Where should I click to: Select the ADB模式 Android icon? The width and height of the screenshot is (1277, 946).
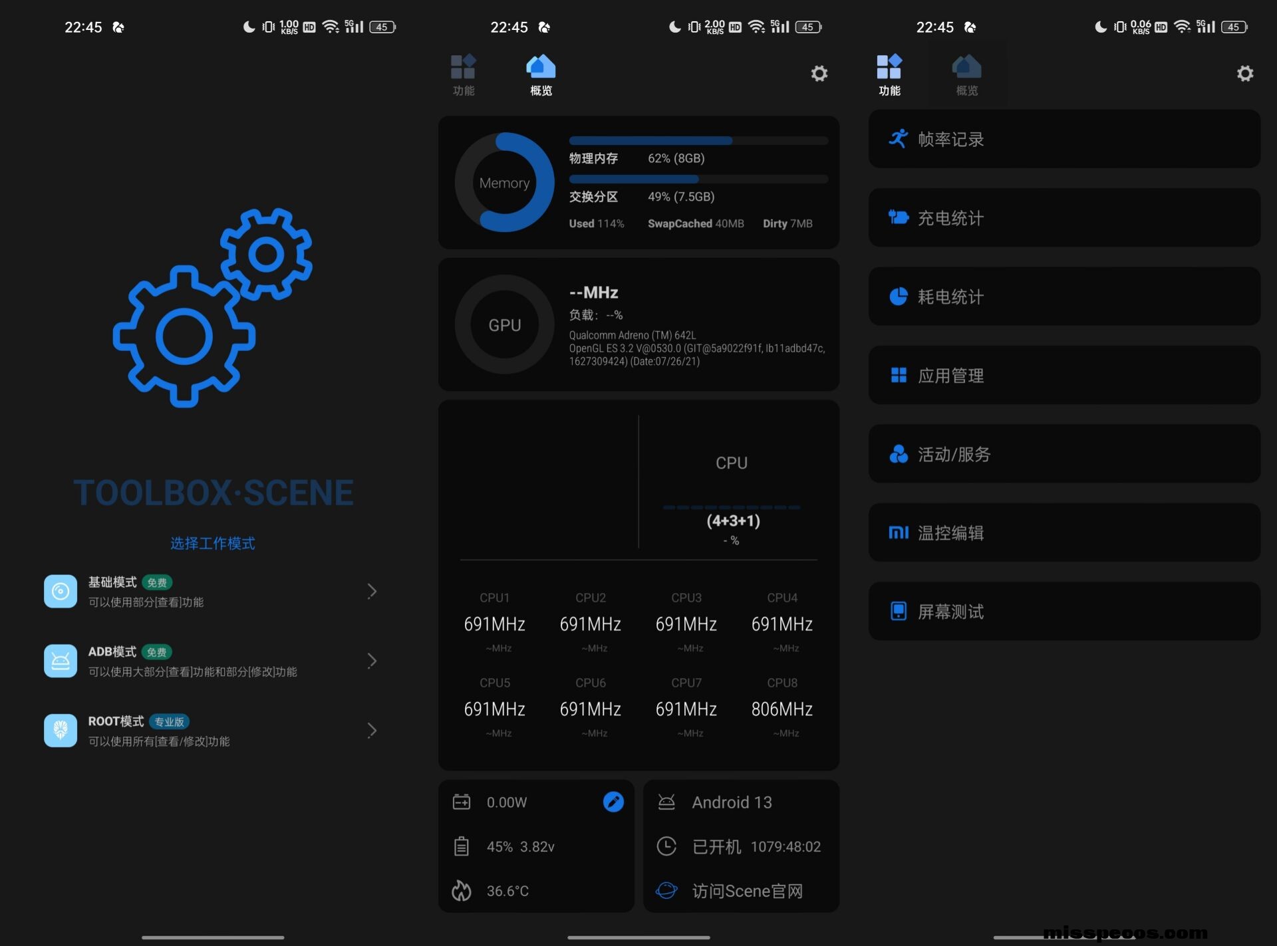pyautogui.click(x=61, y=661)
